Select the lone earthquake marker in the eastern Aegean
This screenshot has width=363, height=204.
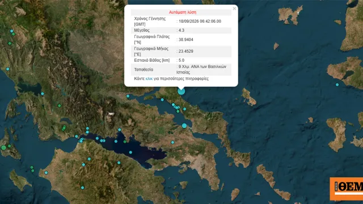(337, 84)
